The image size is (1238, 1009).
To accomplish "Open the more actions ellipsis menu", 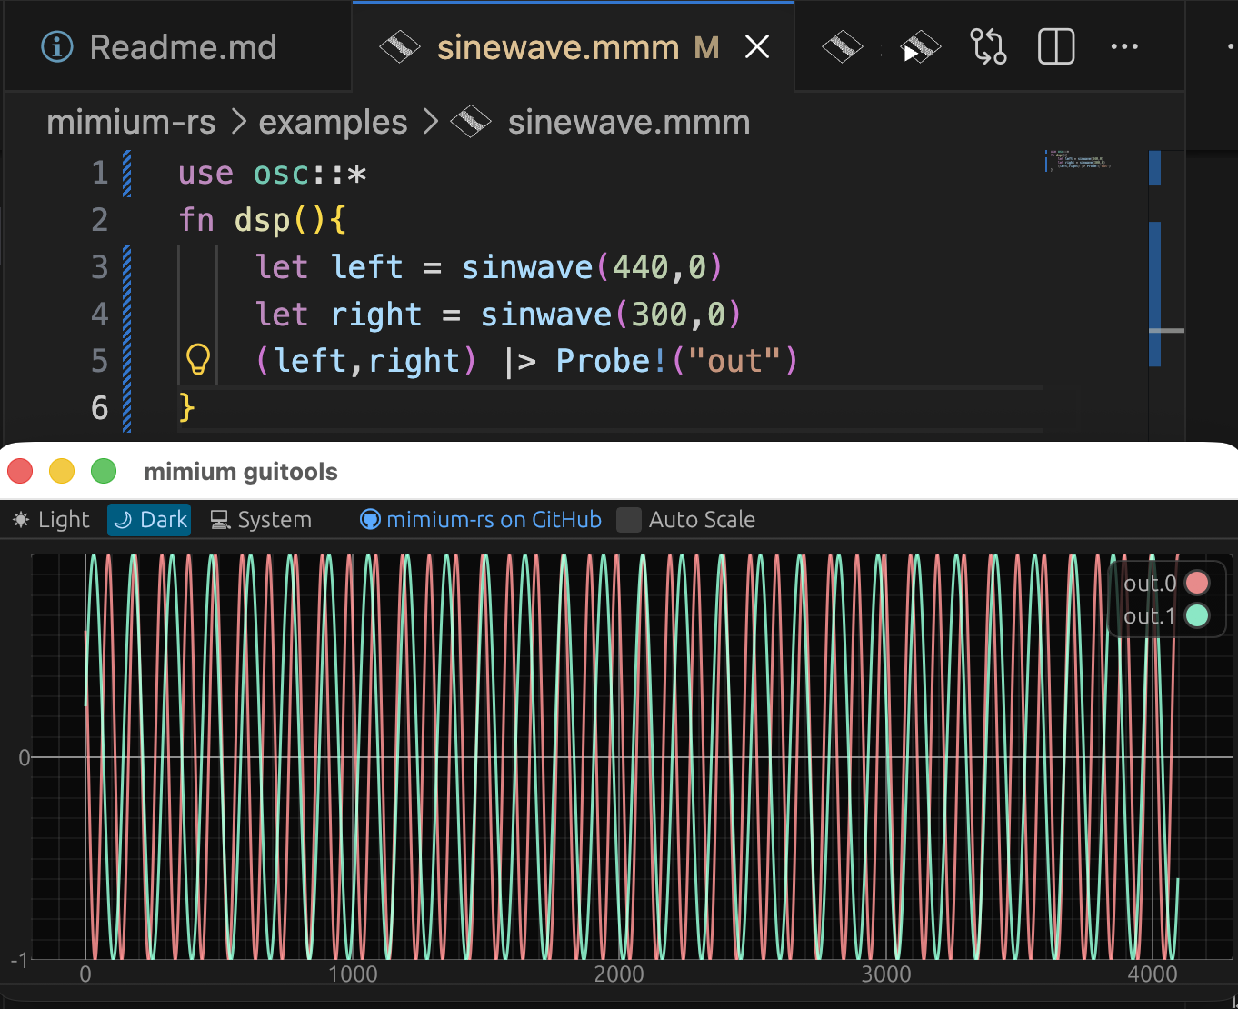I will 1124,46.
